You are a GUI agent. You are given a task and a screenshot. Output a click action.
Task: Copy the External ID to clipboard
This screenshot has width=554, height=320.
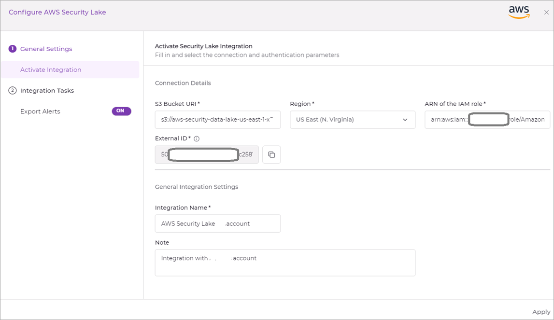[x=271, y=154]
